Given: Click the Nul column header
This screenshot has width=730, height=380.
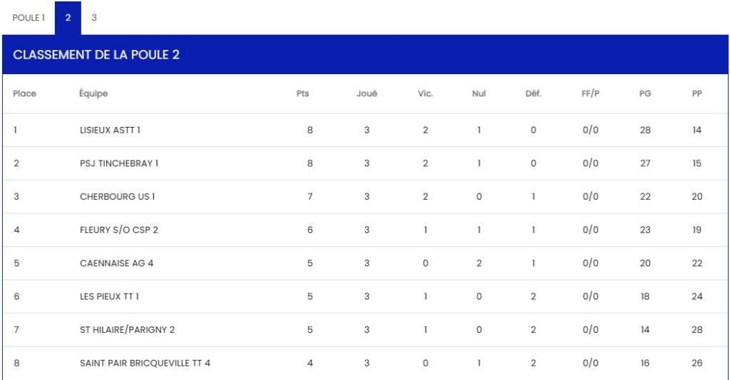Looking at the screenshot, I should pyautogui.click(x=479, y=94).
